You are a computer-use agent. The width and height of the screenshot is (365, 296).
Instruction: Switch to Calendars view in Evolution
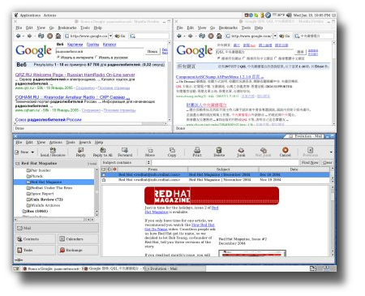(78, 239)
